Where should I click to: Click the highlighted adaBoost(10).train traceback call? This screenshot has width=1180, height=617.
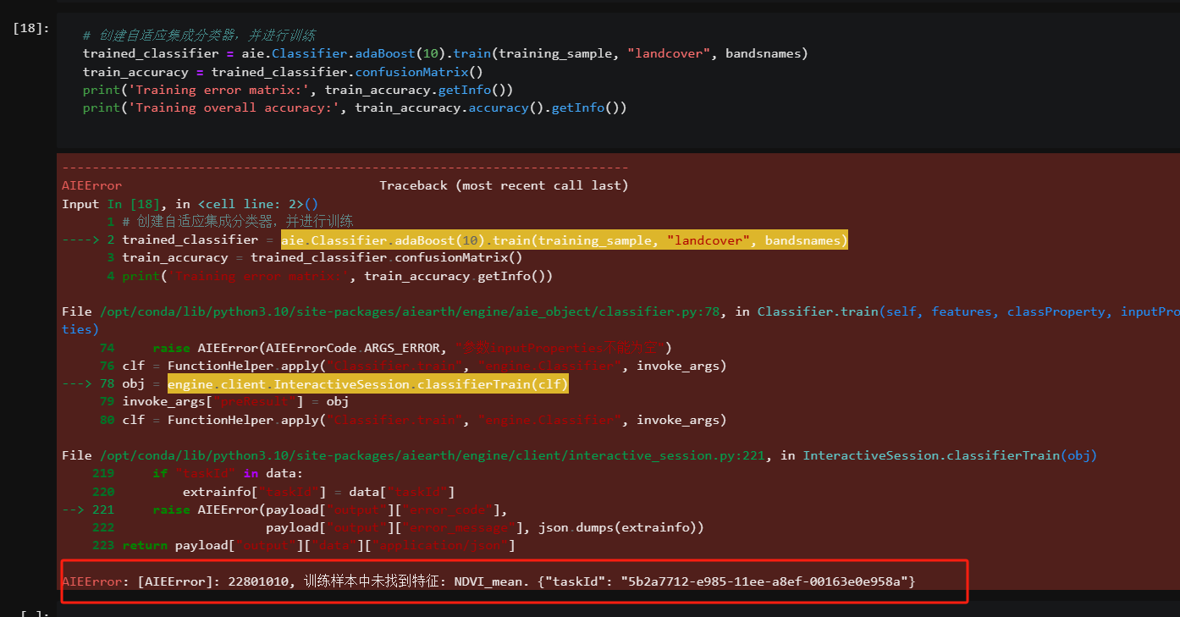coord(564,240)
